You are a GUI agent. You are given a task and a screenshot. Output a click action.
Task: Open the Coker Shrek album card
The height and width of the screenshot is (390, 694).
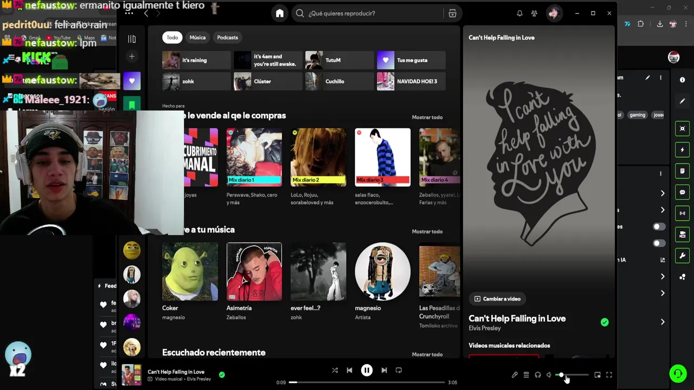[x=190, y=281]
